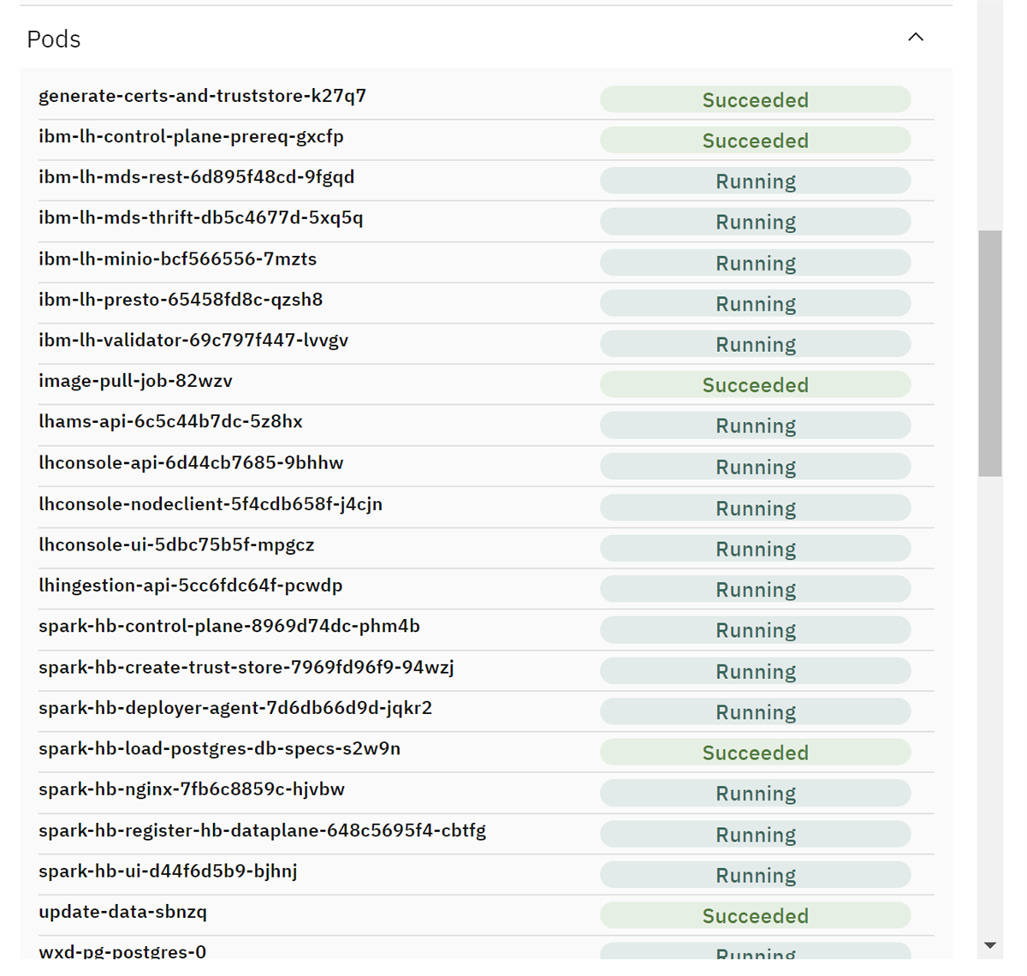Click Running status of spark-hb-ui pod
The height and width of the screenshot is (976, 1027).
pyautogui.click(x=755, y=875)
